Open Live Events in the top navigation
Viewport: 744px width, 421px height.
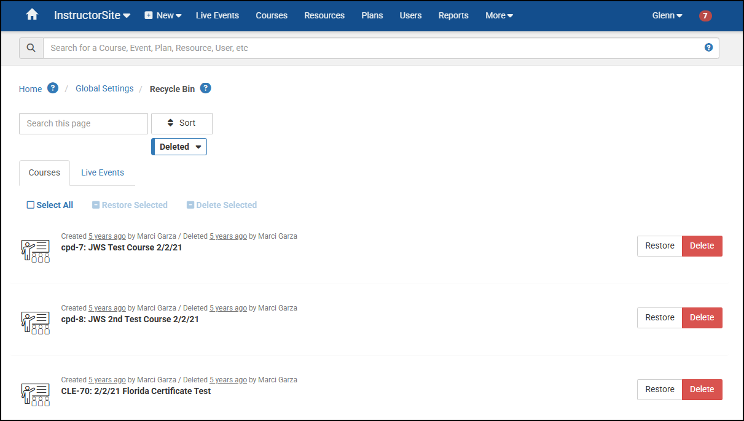217,15
